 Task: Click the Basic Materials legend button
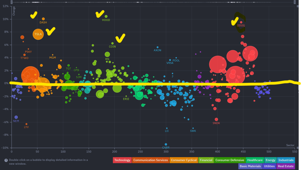click(x=250, y=166)
